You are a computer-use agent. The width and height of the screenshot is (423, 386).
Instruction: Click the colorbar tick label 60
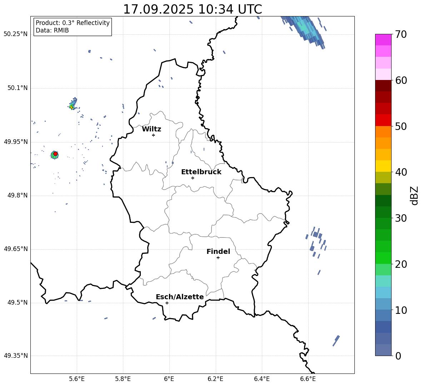pos(401,80)
